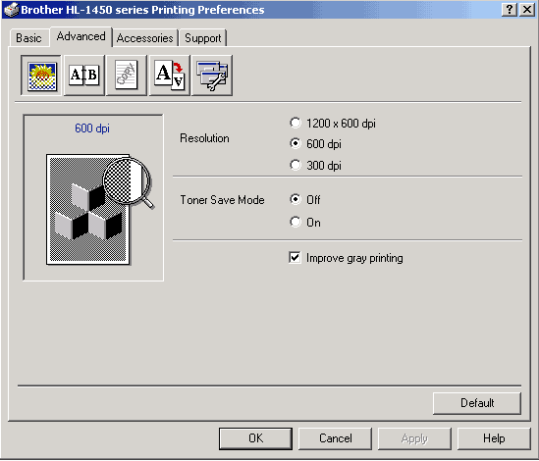The width and height of the screenshot is (539, 461).
Task: Click the printer icon in title bar
Action: click(11, 10)
